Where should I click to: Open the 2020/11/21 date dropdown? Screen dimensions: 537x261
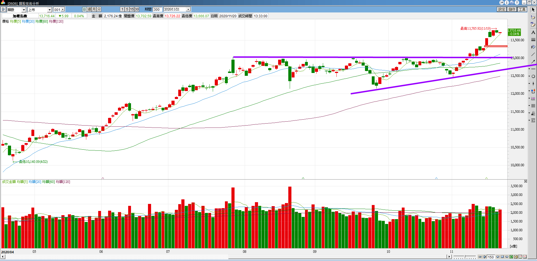pos(188,9)
